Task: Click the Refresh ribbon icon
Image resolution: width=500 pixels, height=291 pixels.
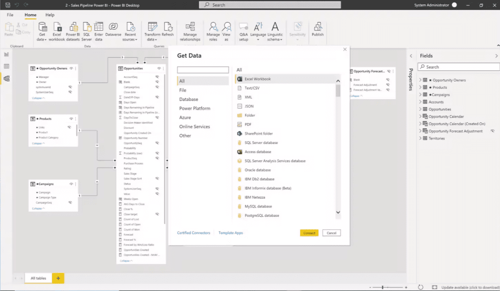Action: click(x=168, y=29)
